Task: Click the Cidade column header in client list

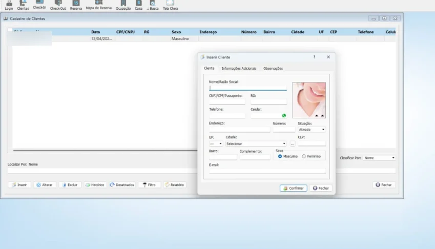Action: coord(298,32)
